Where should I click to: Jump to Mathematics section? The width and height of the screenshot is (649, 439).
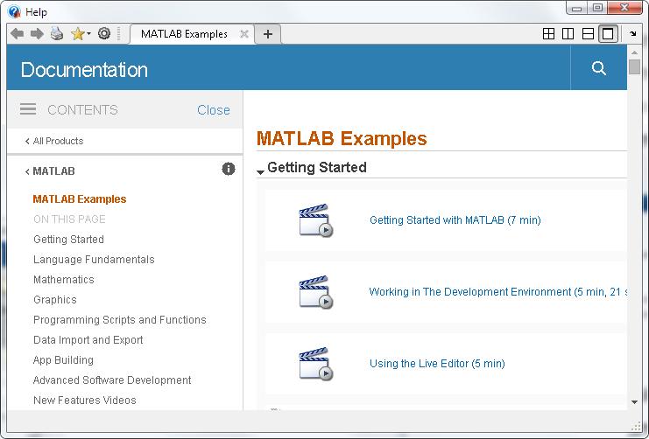click(64, 280)
